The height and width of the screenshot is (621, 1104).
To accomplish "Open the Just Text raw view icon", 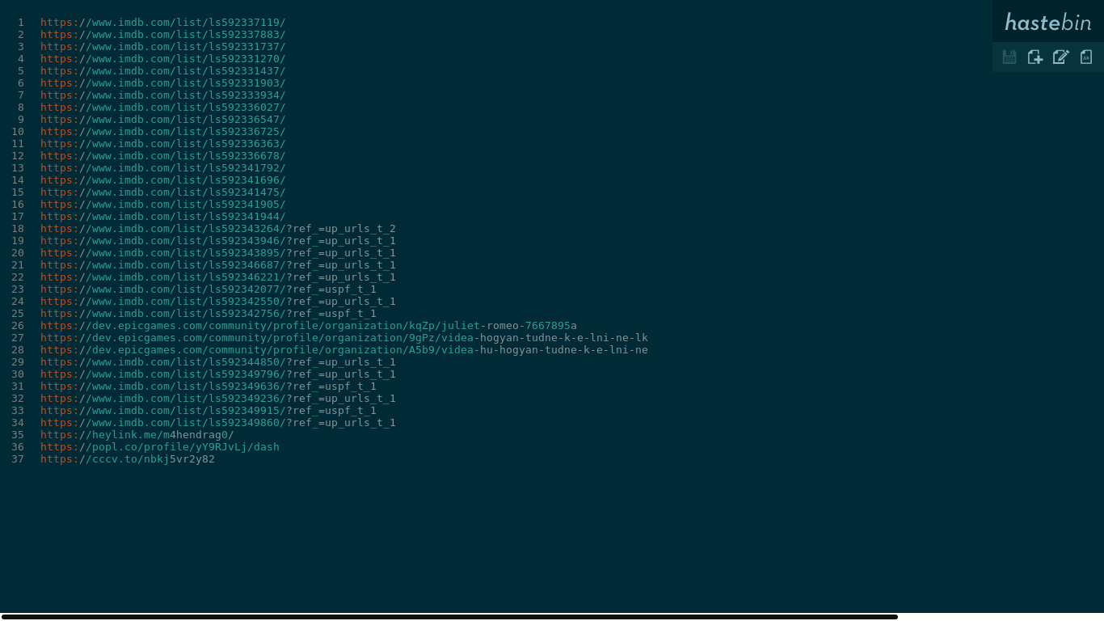I will 1086,57.
